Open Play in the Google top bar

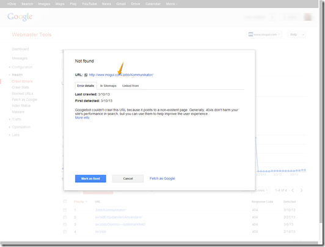[x=73, y=4]
